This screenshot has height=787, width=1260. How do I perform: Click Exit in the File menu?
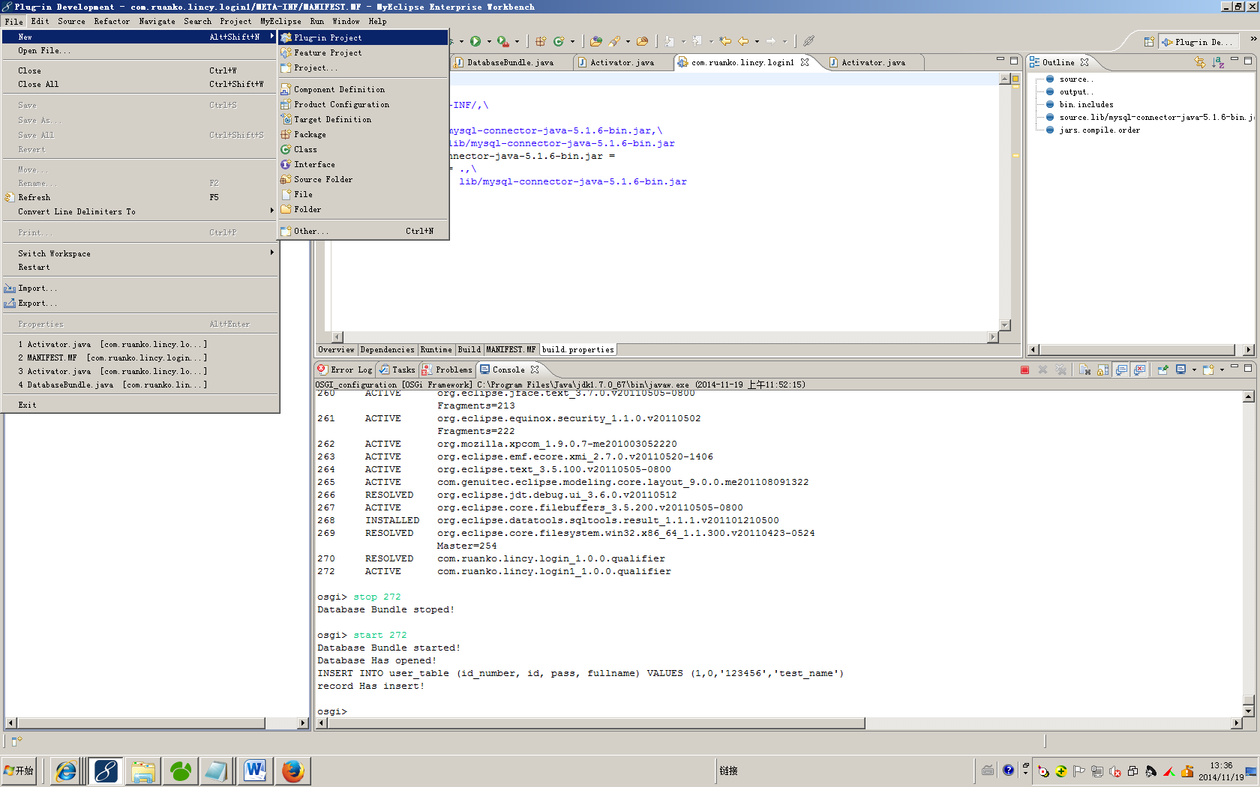[139, 405]
